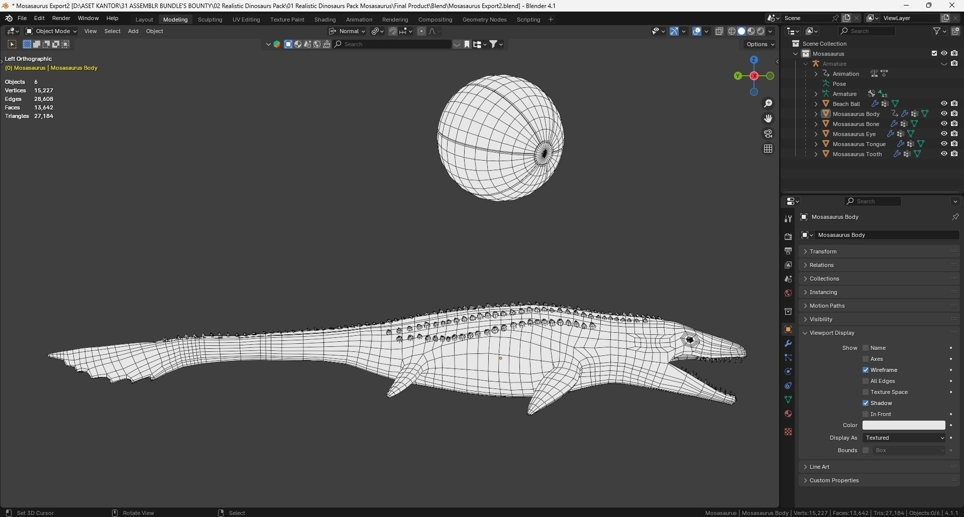Enable the All Edges checkbox
The width and height of the screenshot is (964, 517).
[866, 381]
